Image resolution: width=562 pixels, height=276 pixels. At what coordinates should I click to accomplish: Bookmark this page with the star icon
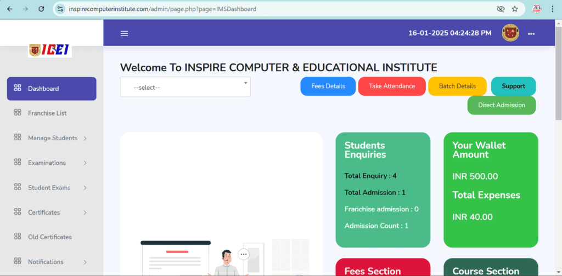pos(515,9)
